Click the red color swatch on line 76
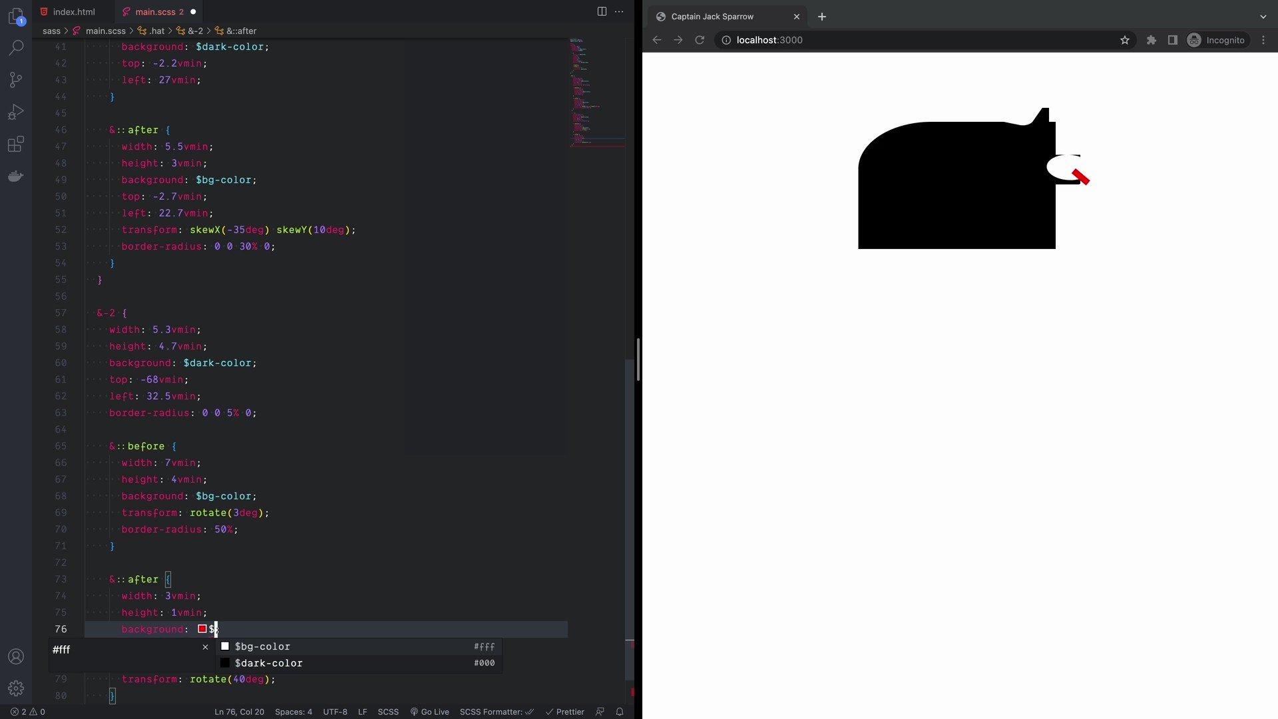The height and width of the screenshot is (719, 1278). pos(202,629)
